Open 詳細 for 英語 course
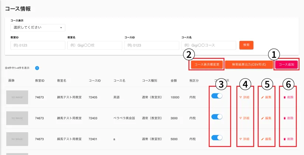This screenshot has width=304, height=155. [x=244, y=97]
